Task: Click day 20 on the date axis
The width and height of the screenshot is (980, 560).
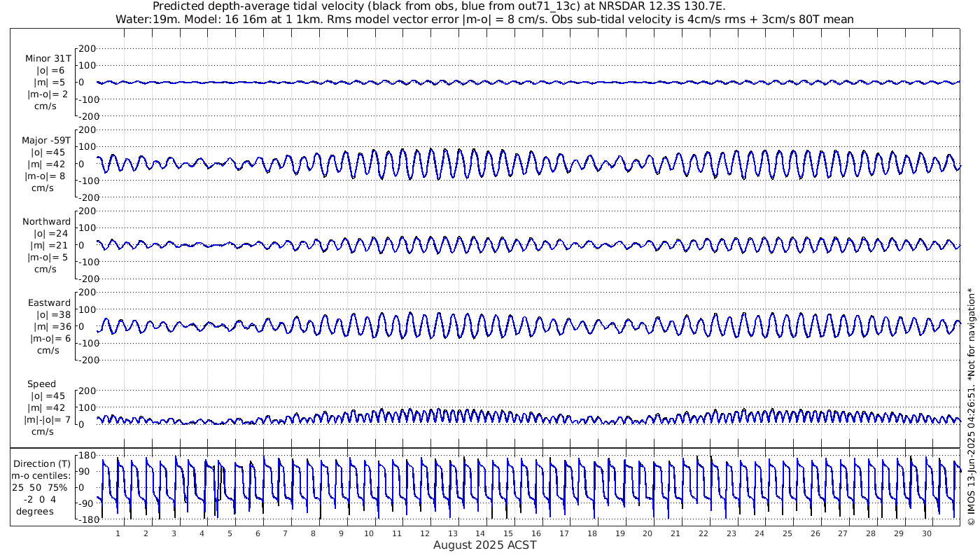Action: coord(647,533)
